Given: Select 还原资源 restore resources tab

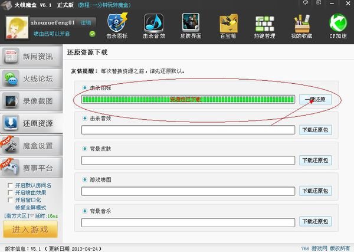Looking at the screenshot, I should 31,123.
